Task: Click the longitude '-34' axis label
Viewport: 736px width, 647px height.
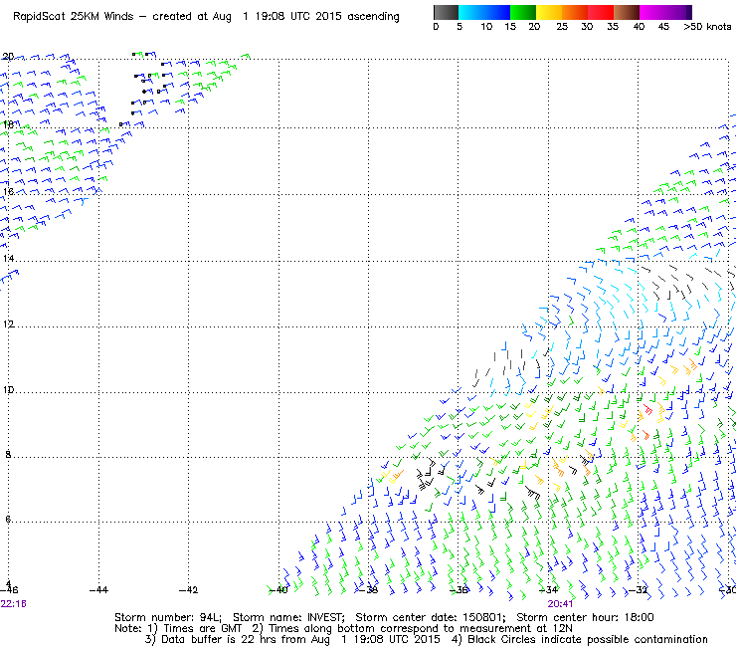Action: (548, 590)
